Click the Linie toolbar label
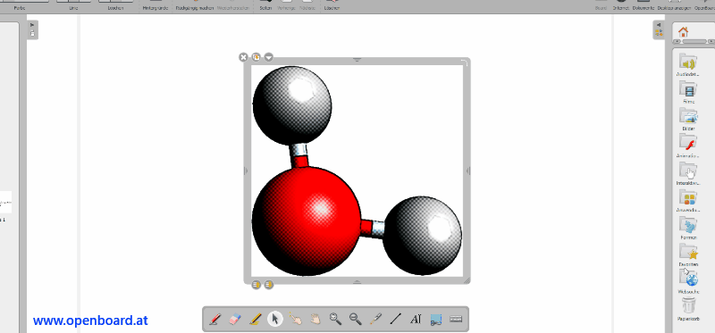The height and width of the screenshot is (333, 715). [x=73, y=8]
